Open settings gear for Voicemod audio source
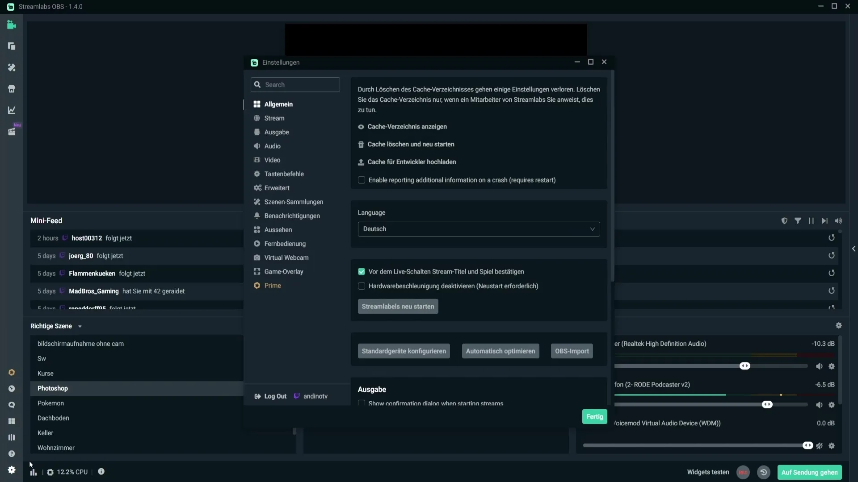Viewport: 858px width, 482px height. click(832, 446)
